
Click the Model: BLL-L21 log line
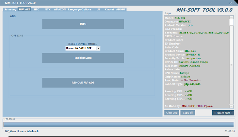(x=175, y=18)
